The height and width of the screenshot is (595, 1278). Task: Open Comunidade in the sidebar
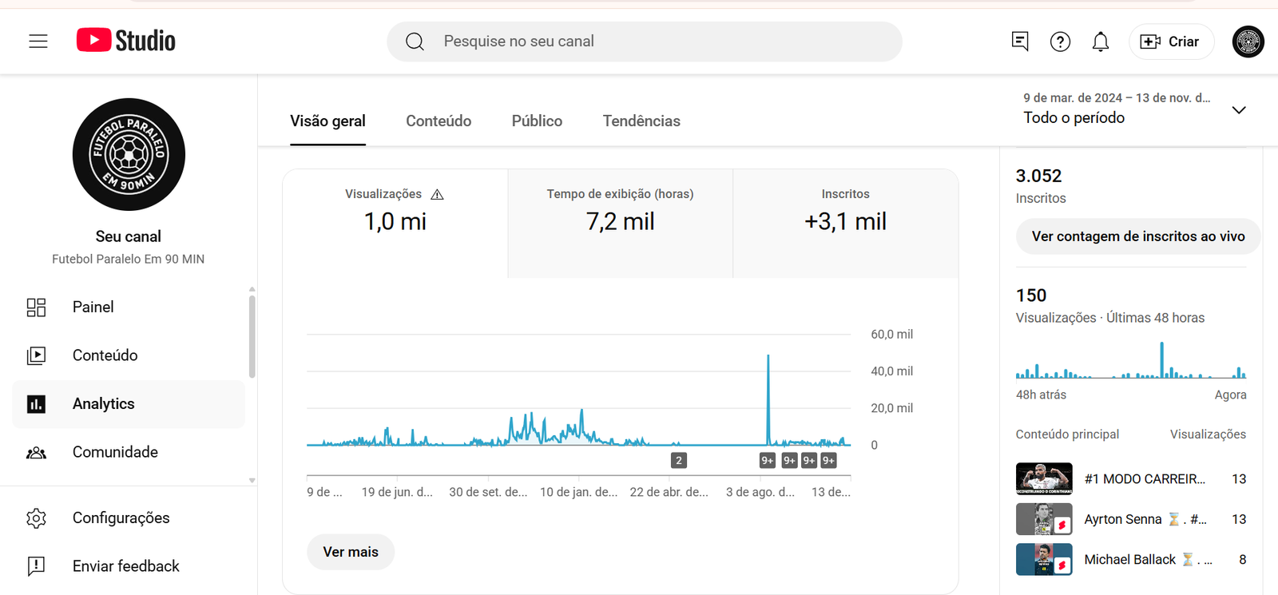[115, 452]
